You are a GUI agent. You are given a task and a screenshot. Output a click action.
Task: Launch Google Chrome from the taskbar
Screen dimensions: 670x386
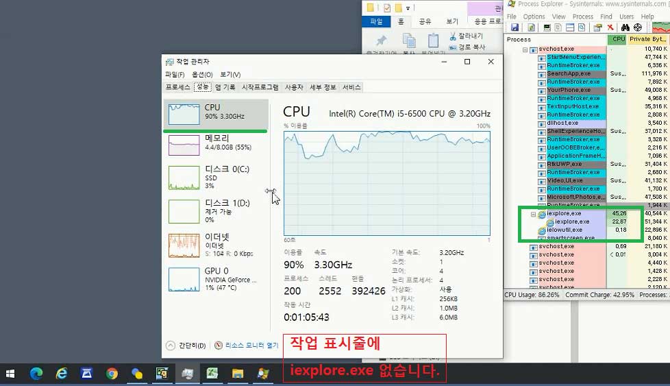point(112,374)
